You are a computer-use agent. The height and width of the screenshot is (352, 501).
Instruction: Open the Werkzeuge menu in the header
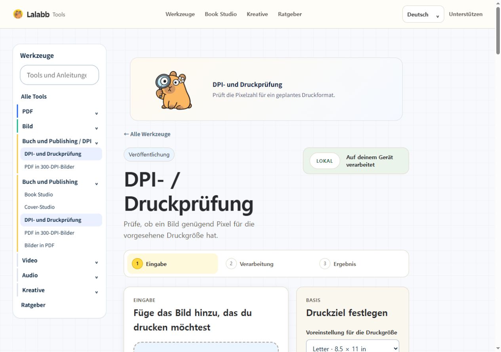coord(180,14)
